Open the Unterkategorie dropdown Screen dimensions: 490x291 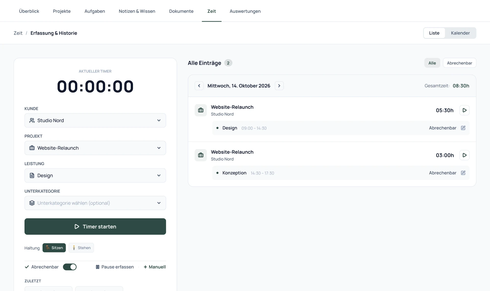coord(95,203)
